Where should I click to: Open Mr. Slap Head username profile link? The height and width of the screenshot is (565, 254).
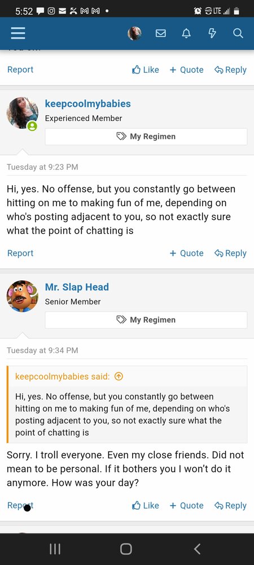[x=77, y=287]
